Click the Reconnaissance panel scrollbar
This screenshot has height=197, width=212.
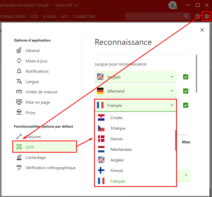tap(197, 74)
